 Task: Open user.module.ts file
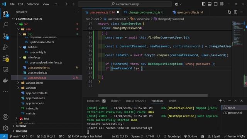(x=37, y=73)
